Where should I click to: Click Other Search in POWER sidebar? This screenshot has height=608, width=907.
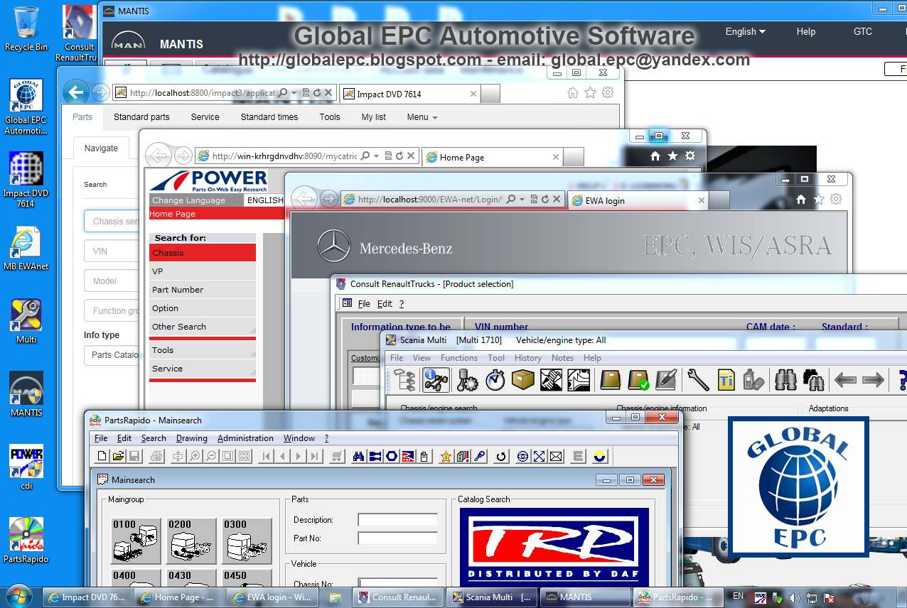pos(203,327)
